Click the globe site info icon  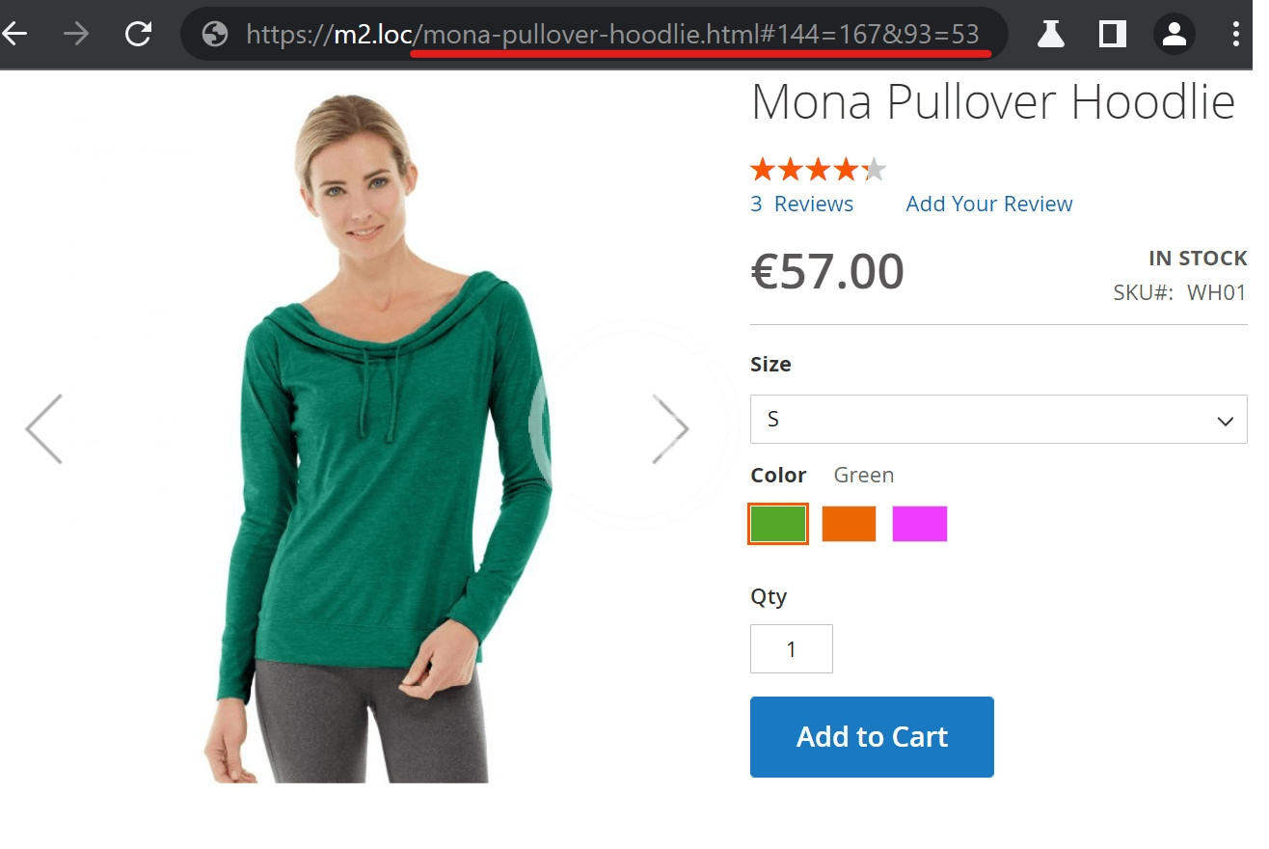[215, 35]
